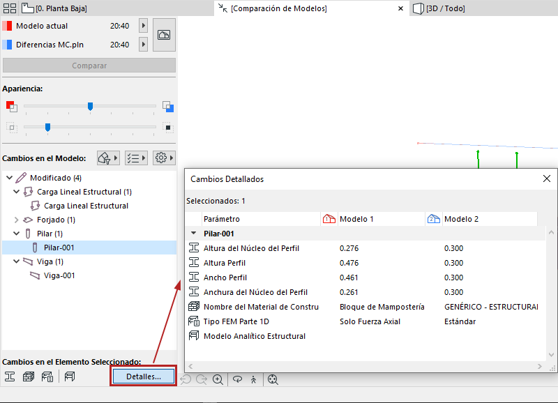Image resolution: width=558 pixels, height=403 pixels.
Task: Select the Tipo FEM Parte 1D row
Action: (365, 321)
